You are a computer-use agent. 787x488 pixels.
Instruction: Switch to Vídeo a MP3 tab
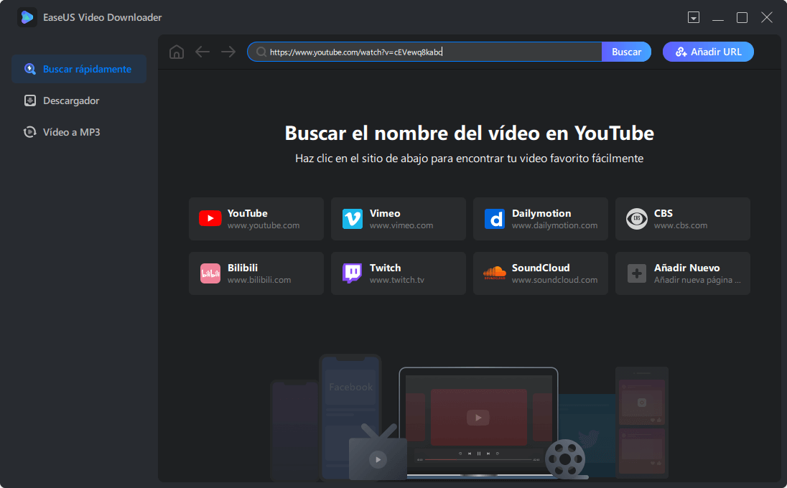coord(70,132)
